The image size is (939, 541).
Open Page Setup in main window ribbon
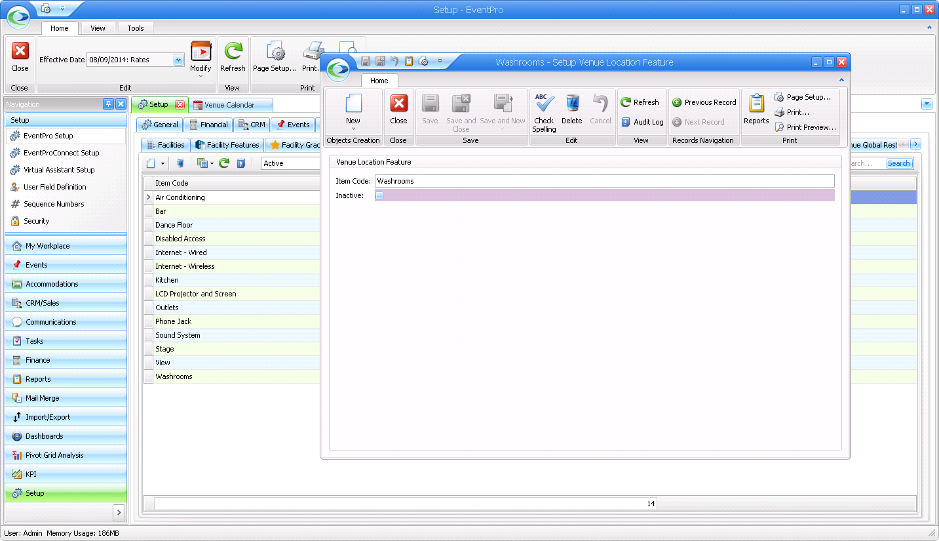[x=275, y=57]
